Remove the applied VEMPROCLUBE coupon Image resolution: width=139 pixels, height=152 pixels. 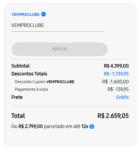tap(43, 14)
